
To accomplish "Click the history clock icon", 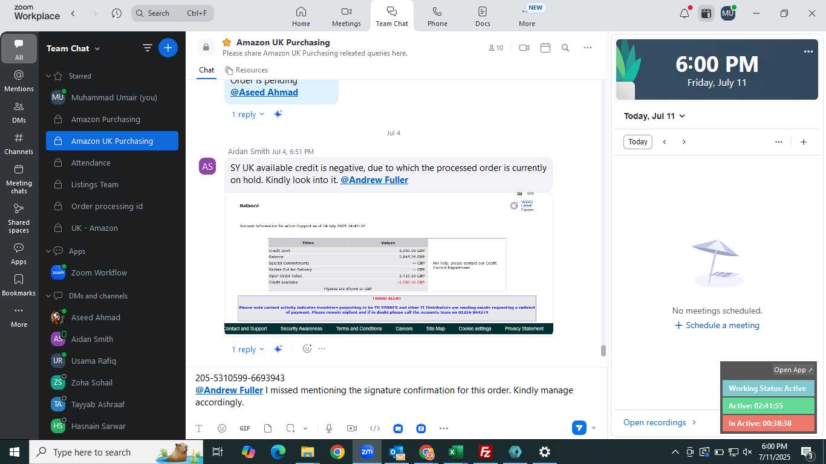I will coord(117,13).
